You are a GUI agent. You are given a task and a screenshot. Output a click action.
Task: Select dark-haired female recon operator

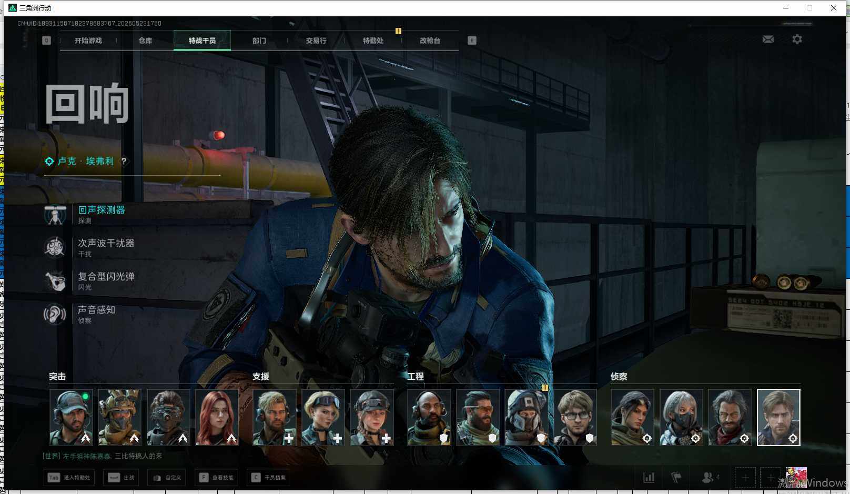(x=632, y=417)
